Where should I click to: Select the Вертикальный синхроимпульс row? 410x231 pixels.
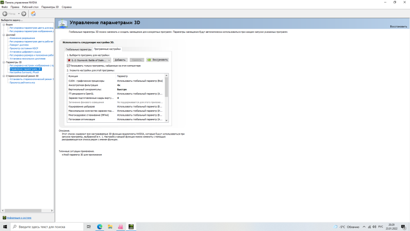[x=116, y=89]
